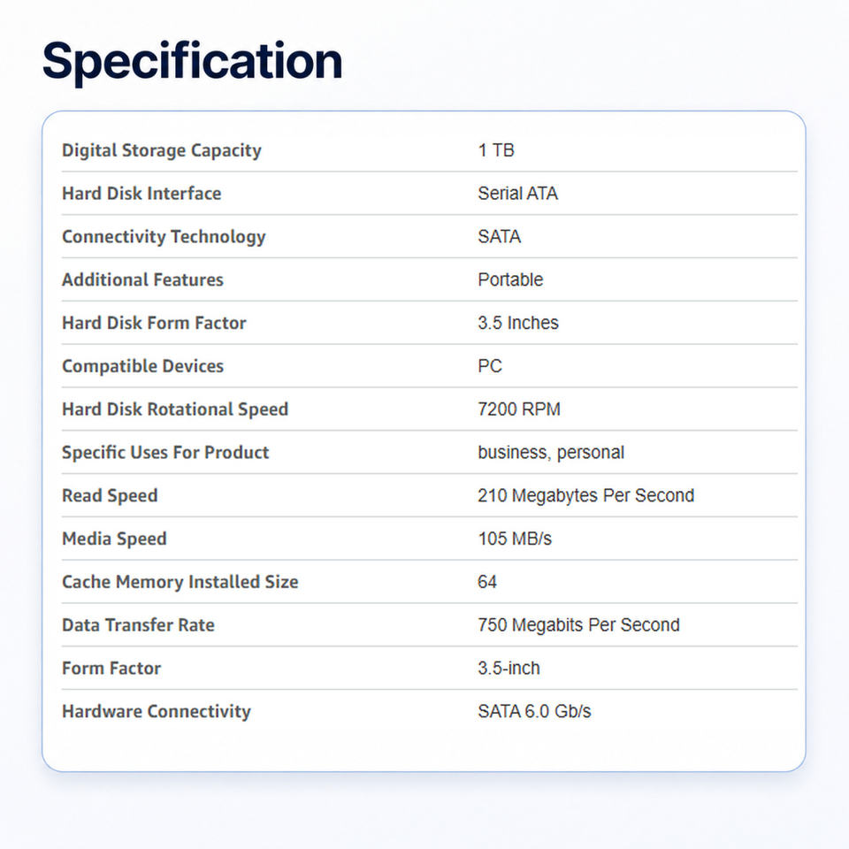Select the Hard Disk Interface label
Screen dimensions: 849x849
pyautogui.click(x=141, y=194)
